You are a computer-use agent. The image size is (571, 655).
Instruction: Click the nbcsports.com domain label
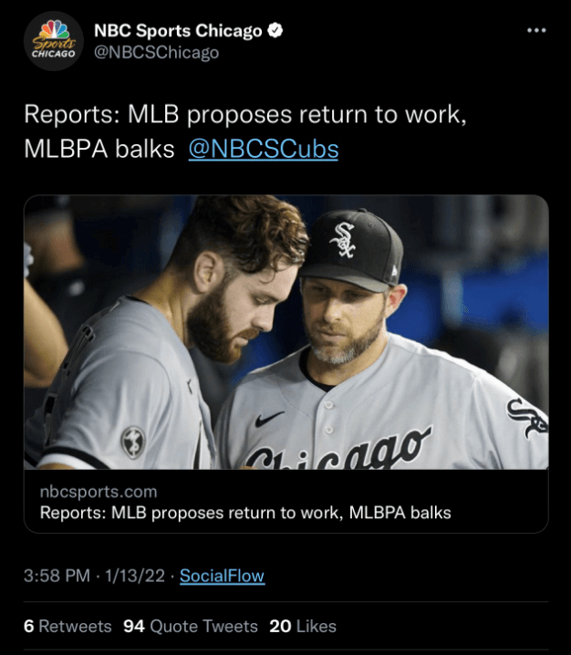coord(99,492)
